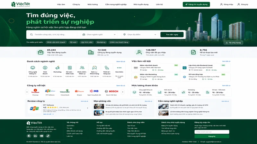Click footer Đăng ký subscribe button

pos(212,136)
